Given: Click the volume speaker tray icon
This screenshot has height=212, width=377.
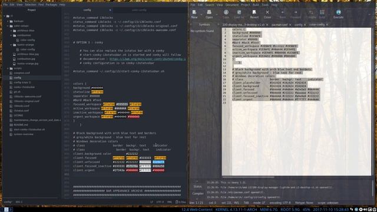Looking at the screenshot, I should (365, 210).
